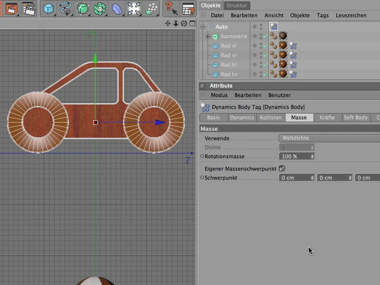Click the green array/cloner object icon

[100, 8]
